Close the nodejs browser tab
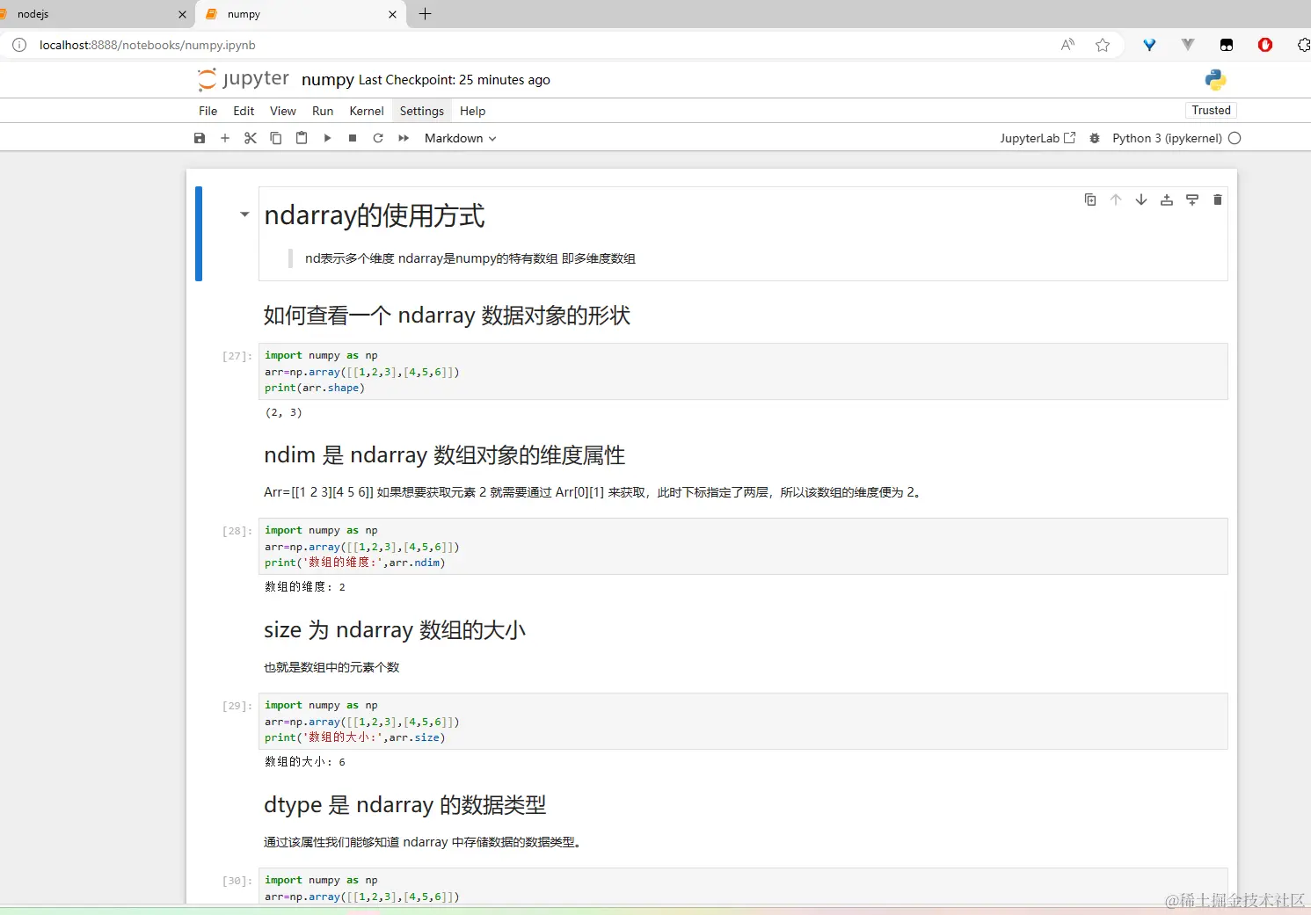 point(182,14)
